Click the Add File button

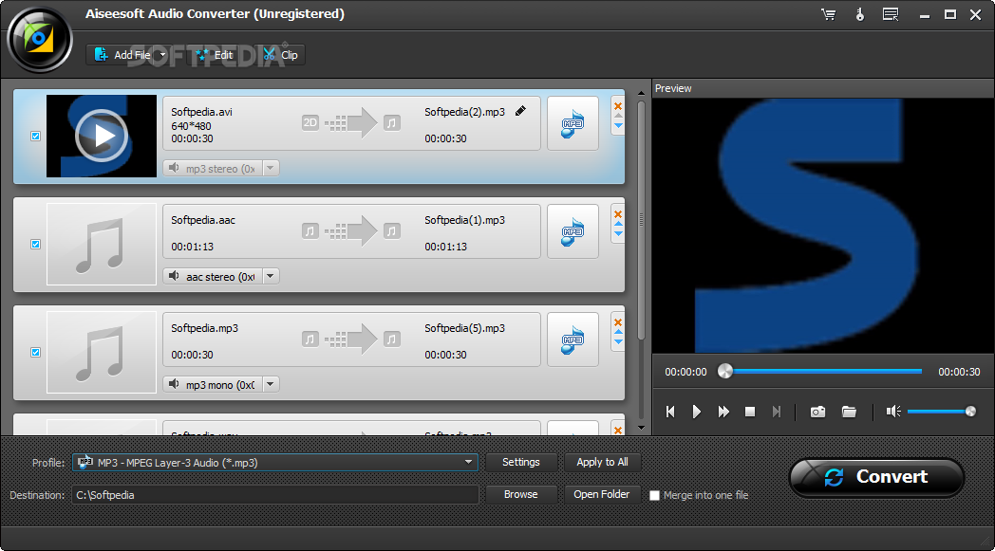pos(122,55)
